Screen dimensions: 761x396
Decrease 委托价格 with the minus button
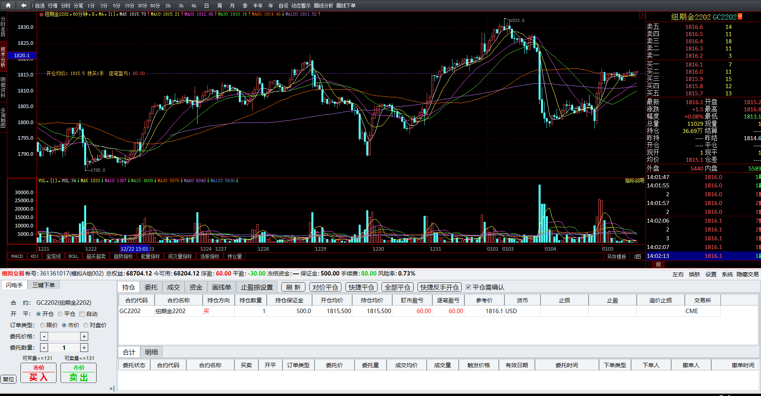click(44, 336)
